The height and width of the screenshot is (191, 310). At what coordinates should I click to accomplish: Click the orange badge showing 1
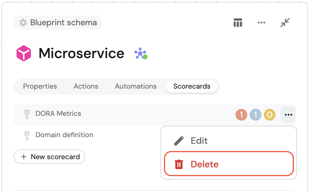241,115
